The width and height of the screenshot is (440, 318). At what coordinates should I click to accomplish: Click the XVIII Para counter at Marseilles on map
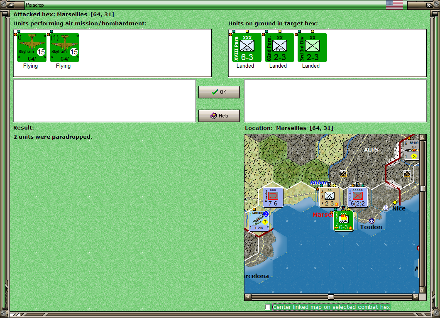click(343, 221)
